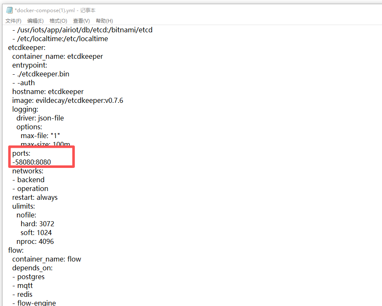The image size is (382, 306).
Task: Click the restart: always line
Action: (x=35, y=197)
